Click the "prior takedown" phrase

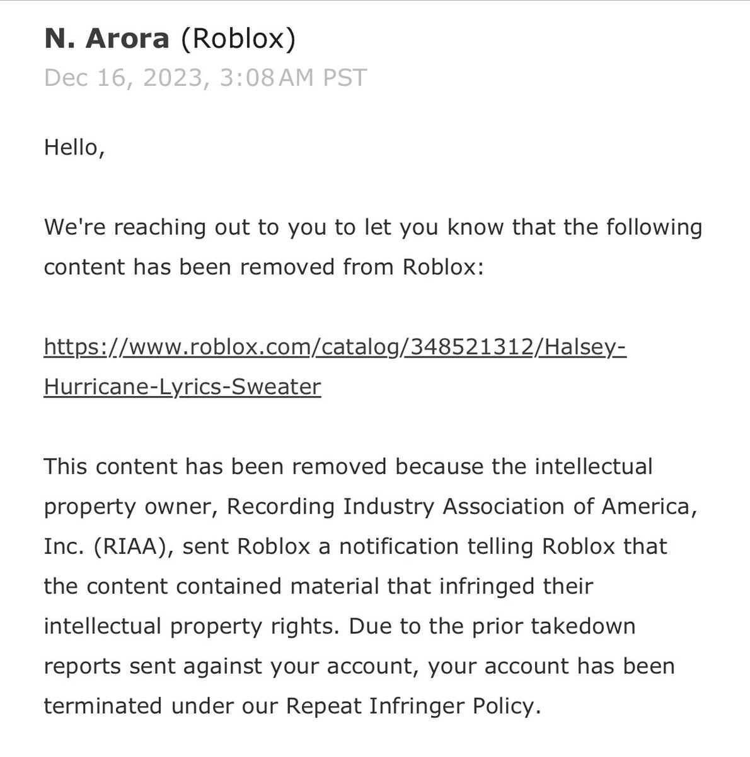pyautogui.click(x=557, y=626)
